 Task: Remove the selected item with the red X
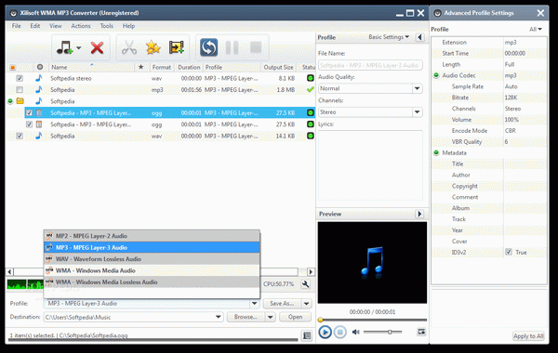[x=97, y=47]
